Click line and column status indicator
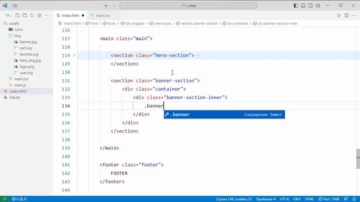Screen dimensions: 360x202 pyautogui.click(x=234, y=199)
